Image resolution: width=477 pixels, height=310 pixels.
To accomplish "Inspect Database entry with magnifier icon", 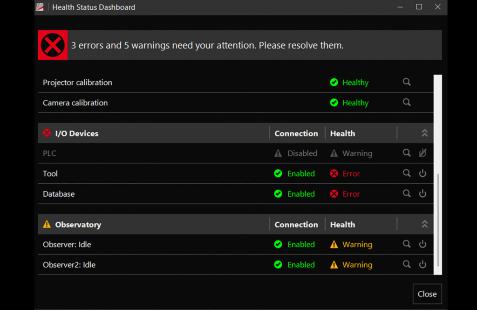I will coord(407,193).
